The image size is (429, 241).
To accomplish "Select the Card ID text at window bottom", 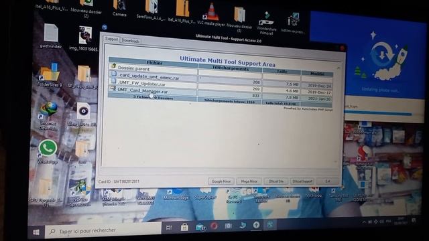I will (x=119, y=181).
